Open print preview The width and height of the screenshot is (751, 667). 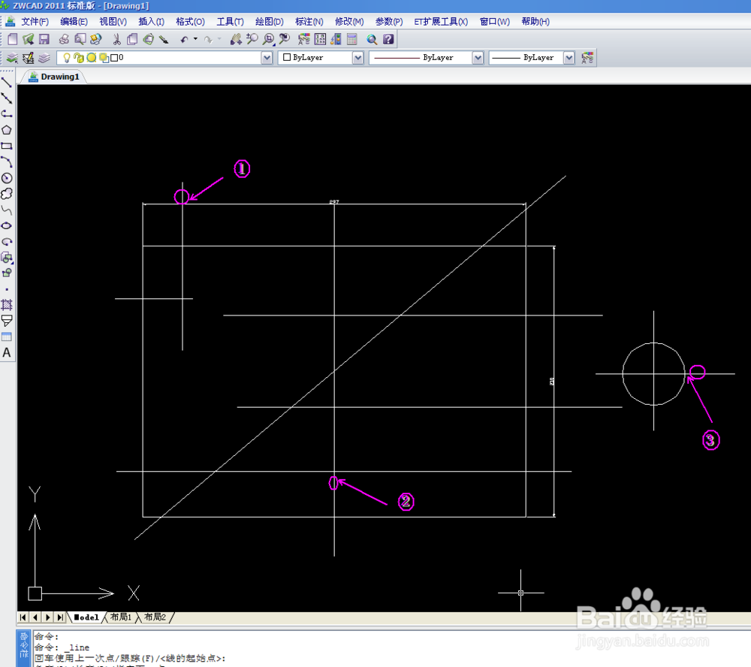coord(80,39)
